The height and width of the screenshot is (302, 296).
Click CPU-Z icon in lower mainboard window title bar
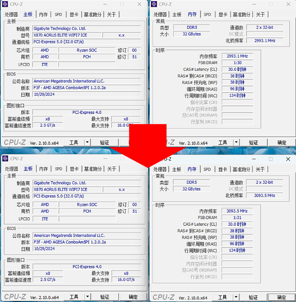point(5,158)
